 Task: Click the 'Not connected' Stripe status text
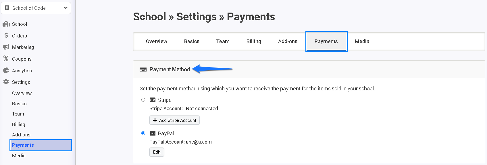pyautogui.click(x=202, y=108)
